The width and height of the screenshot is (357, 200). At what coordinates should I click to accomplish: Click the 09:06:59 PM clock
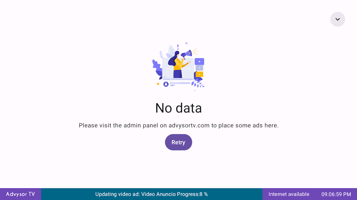click(x=336, y=194)
